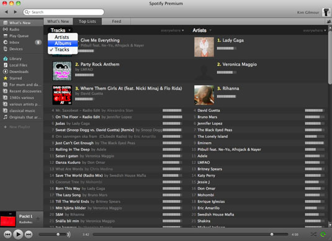The width and height of the screenshot is (332, 241).
Task: Click David Guetta under Where Them Girls At
Action: pos(92,93)
